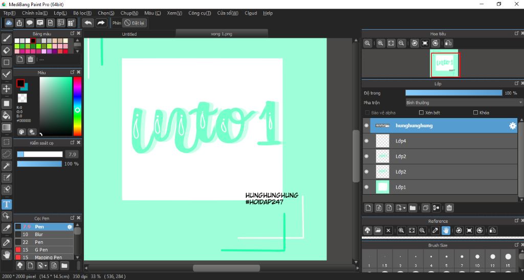Screen dimensions: 524x280
Task: Pick the black swatch in Bảng màu
Action: click(33, 41)
